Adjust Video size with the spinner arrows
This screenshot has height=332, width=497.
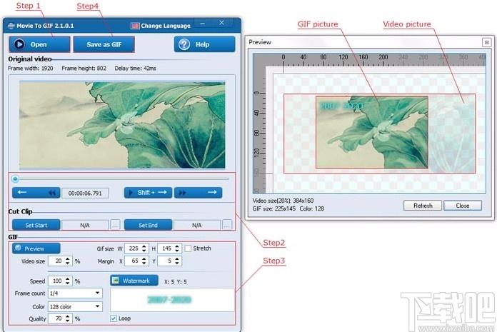pos(68,261)
